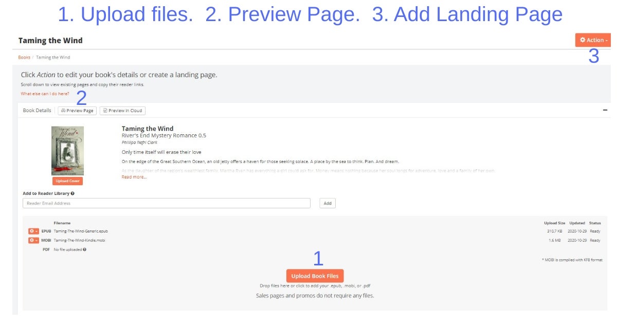This screenshot has height=323, width=617.
Task: Click the Books breadcrumb link
Action: coord(24,57)
